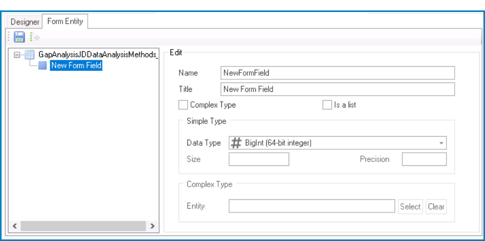Focus the Title text field

click(338, 89)
